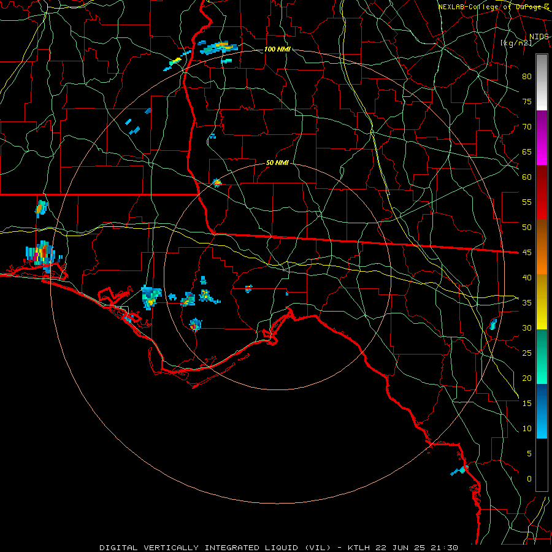552x552 pixels.
Task: Click the 45 value on the color scale
Action: (527, 253)
